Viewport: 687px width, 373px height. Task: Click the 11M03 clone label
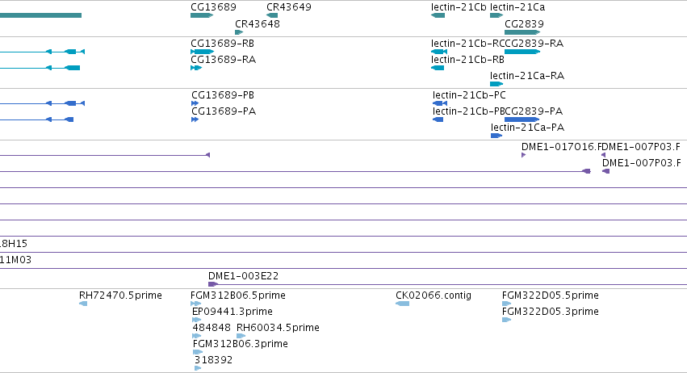[x=16, y=260]
